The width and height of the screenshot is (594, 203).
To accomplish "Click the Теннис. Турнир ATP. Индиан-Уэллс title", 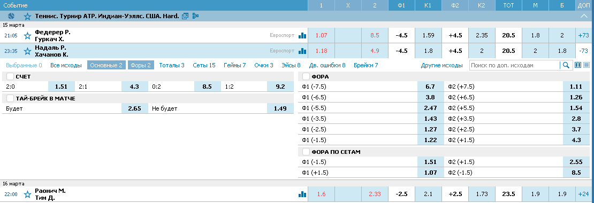I will click(x=107, y=16).
